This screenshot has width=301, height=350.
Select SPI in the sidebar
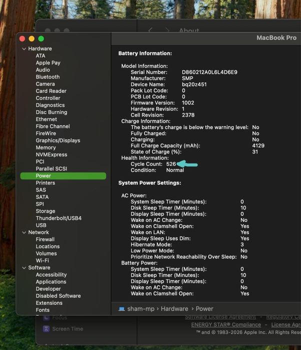[x=40, y=204]
